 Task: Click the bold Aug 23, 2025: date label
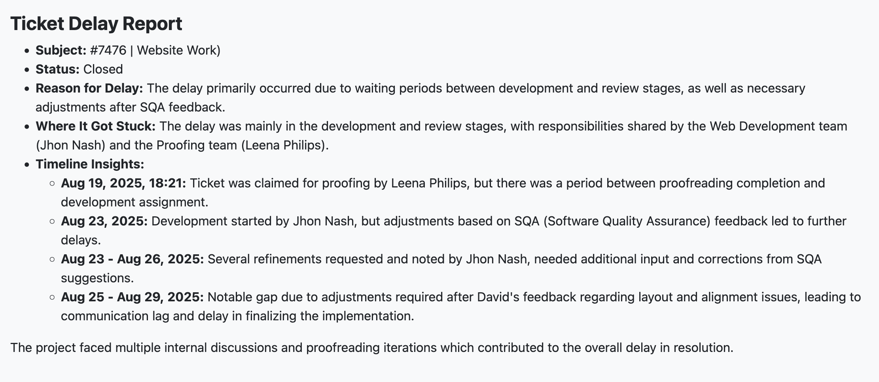104,221
